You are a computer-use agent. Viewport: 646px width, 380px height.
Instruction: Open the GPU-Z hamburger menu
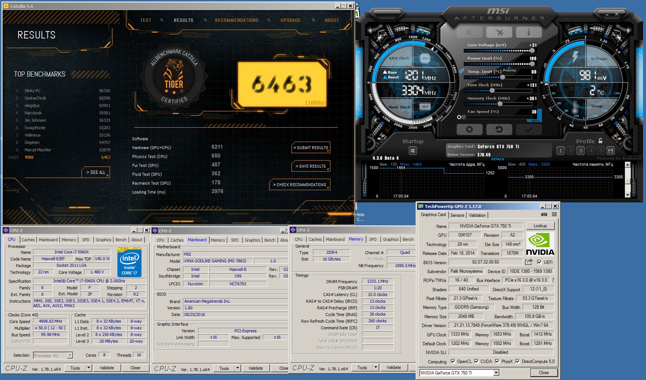tap(554, 215)
